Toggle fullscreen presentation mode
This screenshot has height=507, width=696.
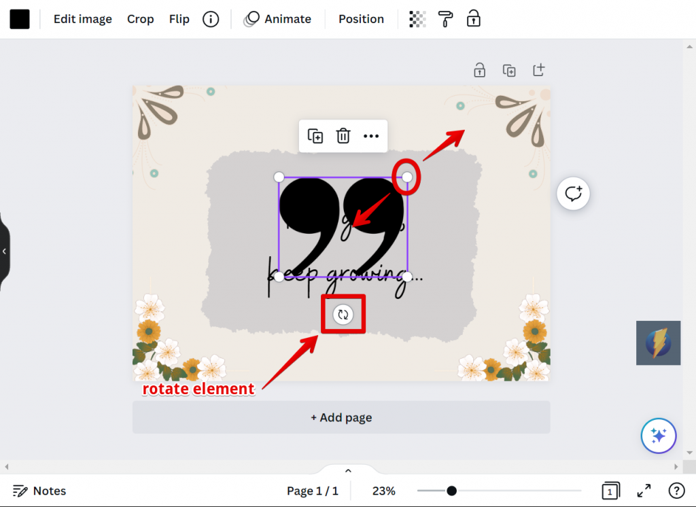[644, 491]
